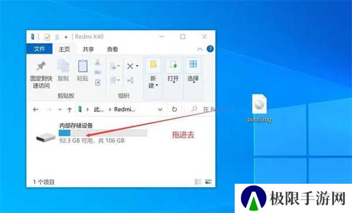Select the boot.img file on desktop
Viewport: 352px width, 213px height.
[x=259, y=108]
